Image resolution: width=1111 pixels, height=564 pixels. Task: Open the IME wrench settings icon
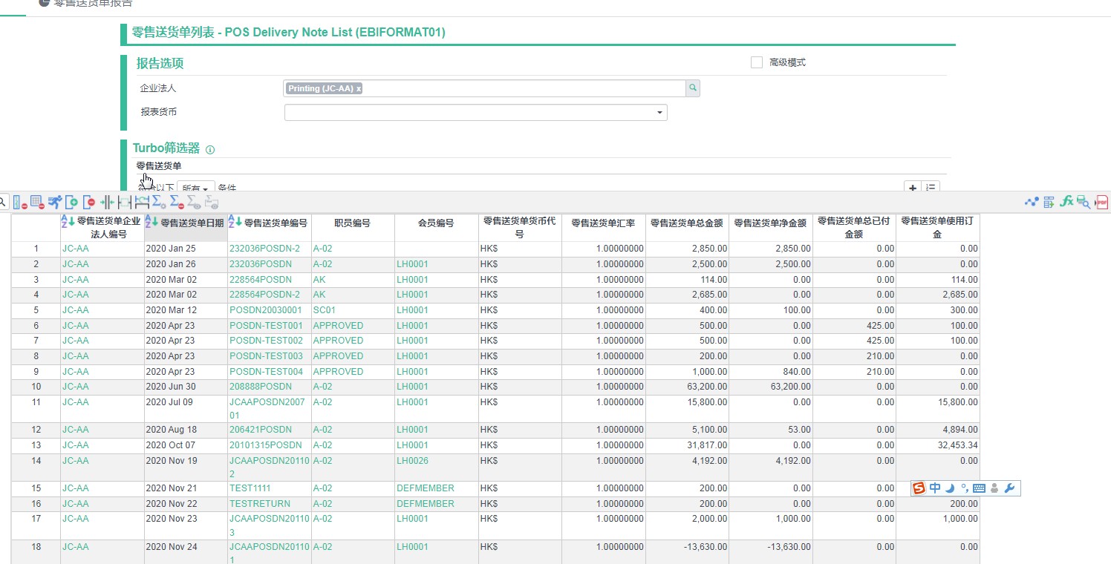(1009, 488)
